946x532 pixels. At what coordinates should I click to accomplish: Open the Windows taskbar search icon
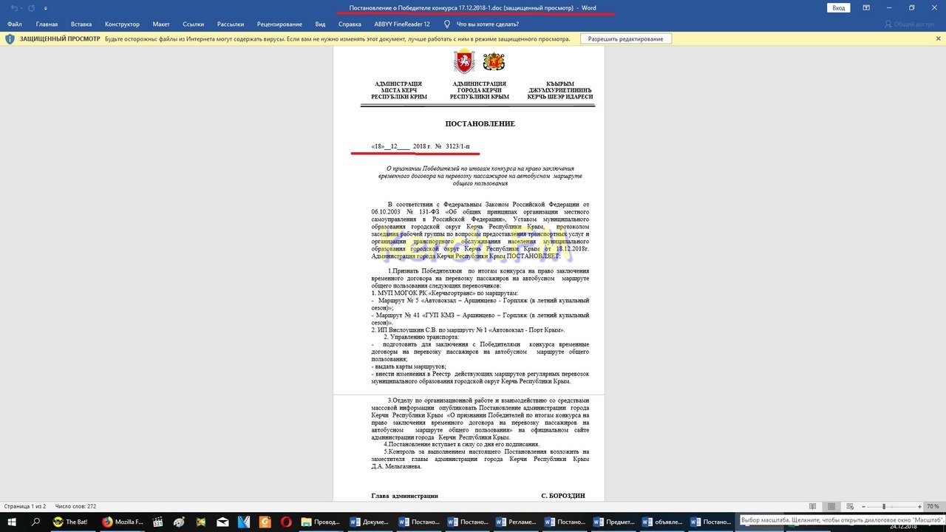point(35,522)
